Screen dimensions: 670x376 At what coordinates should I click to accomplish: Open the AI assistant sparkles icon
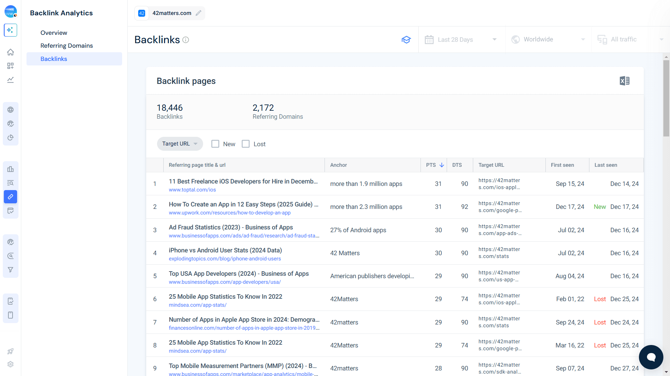click(10, 30)
